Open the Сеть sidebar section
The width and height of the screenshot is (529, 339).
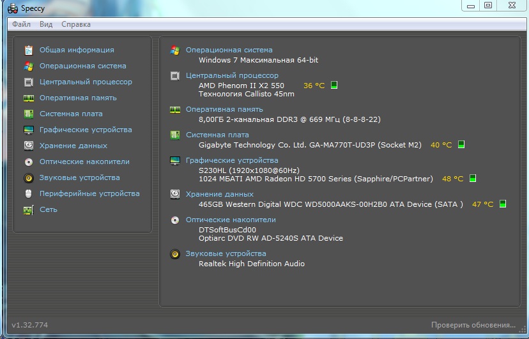click(49, 209)
